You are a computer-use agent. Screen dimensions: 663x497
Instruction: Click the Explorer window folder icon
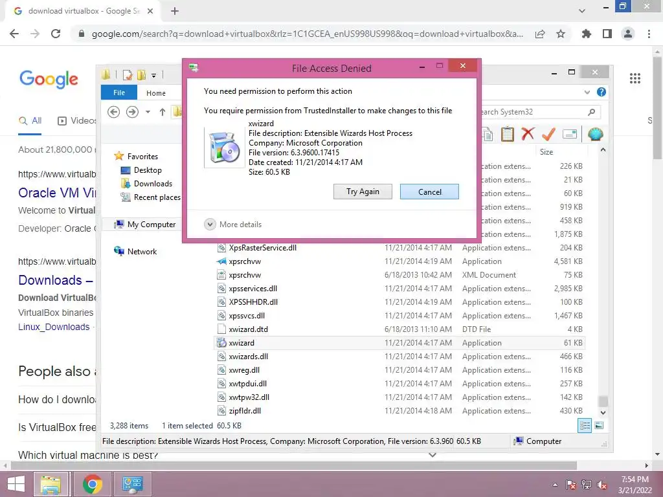pos(106,75)
